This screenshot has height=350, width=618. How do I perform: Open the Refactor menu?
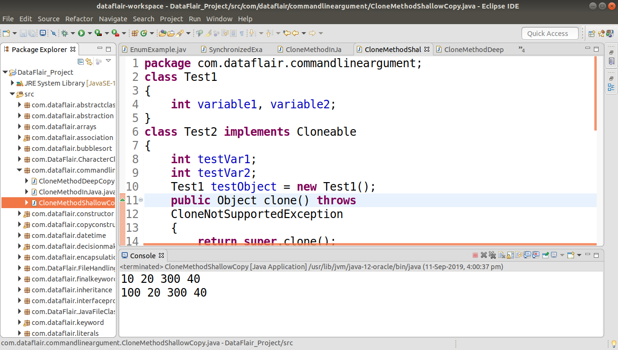pyautogui.click(x=79, y=19)
